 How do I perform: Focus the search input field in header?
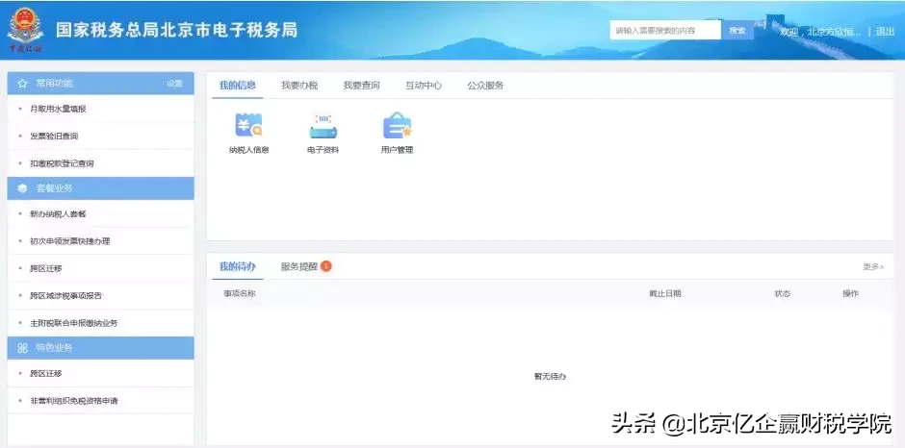[665, 31]
